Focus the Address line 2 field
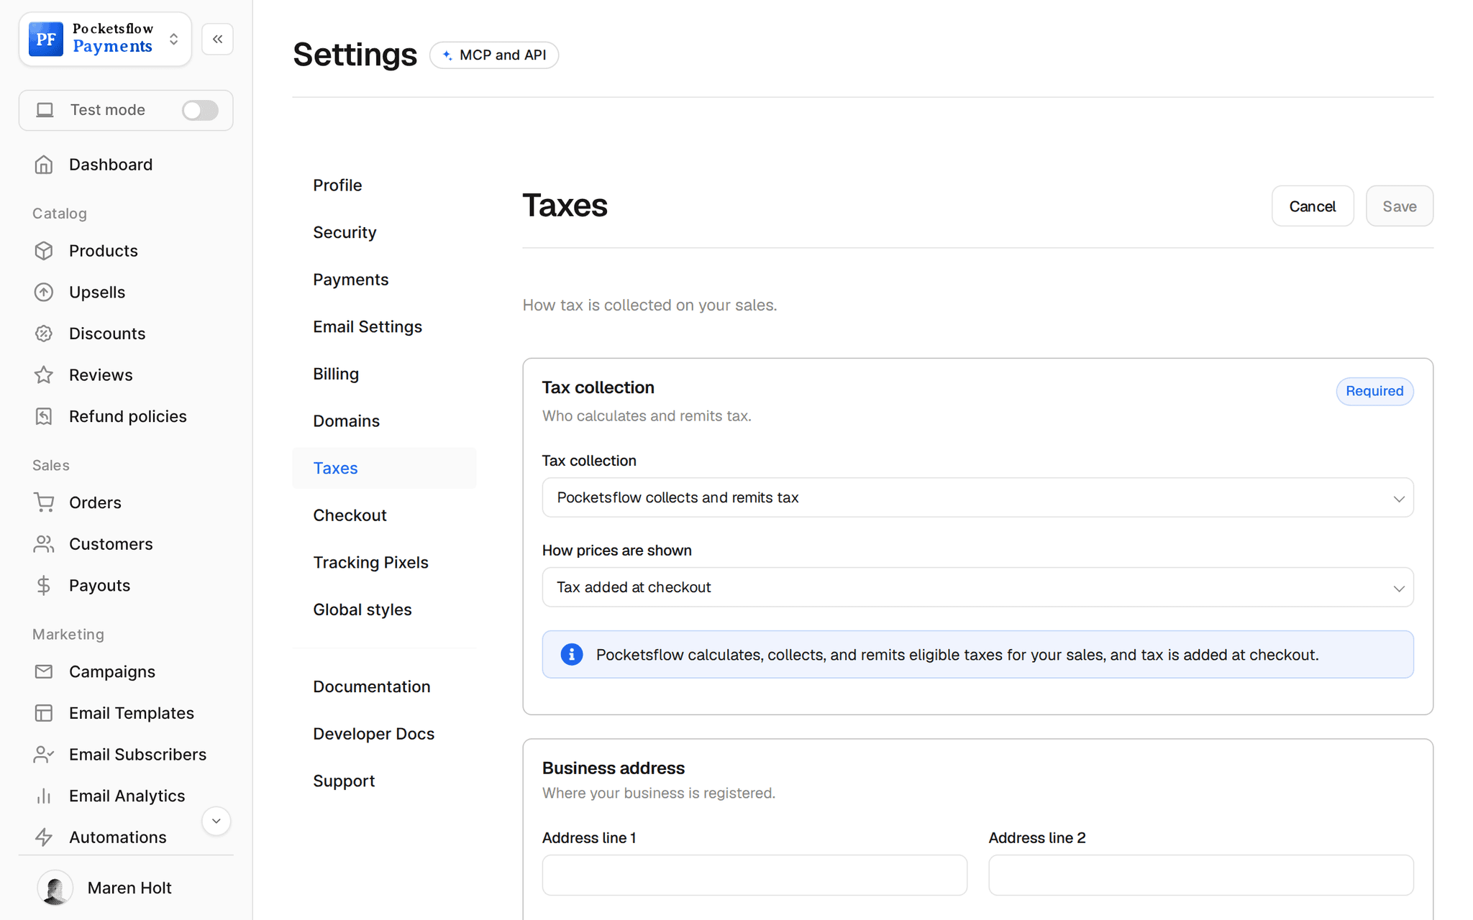 point(1200,875)
